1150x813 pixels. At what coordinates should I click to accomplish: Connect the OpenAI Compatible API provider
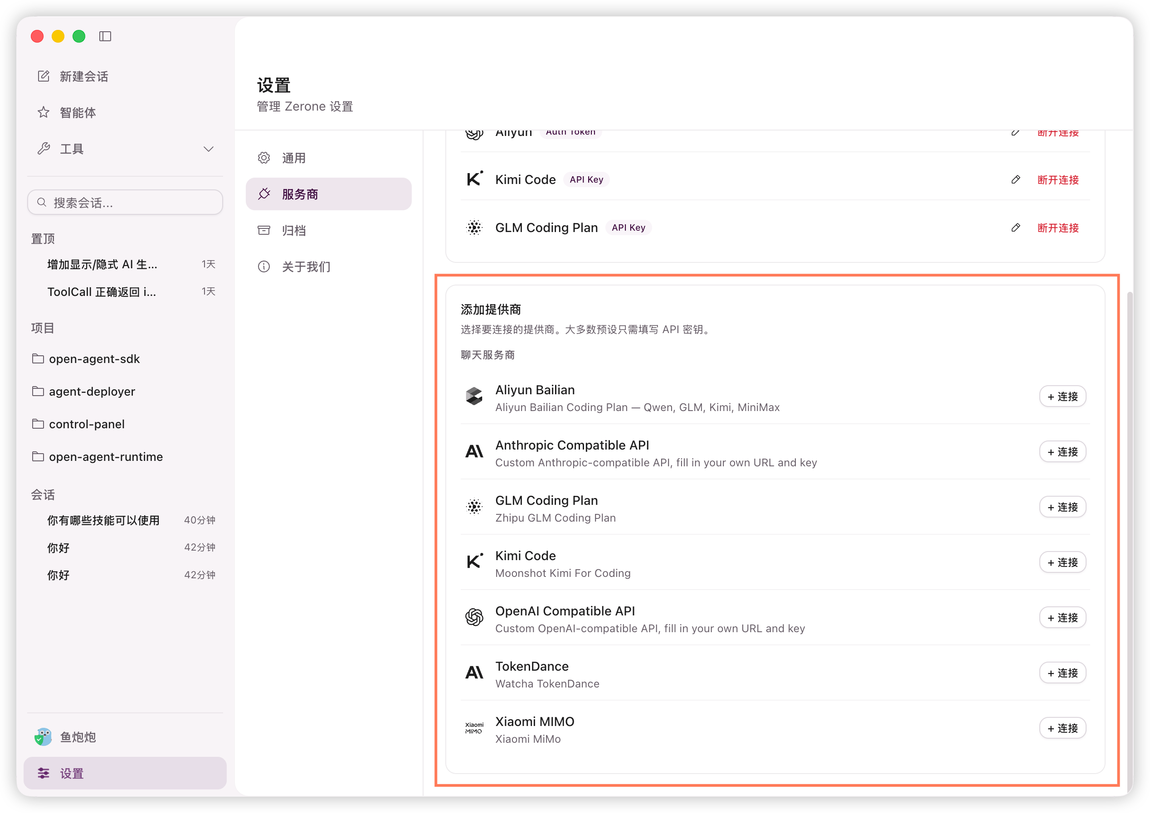click(x=1063, y=618)
